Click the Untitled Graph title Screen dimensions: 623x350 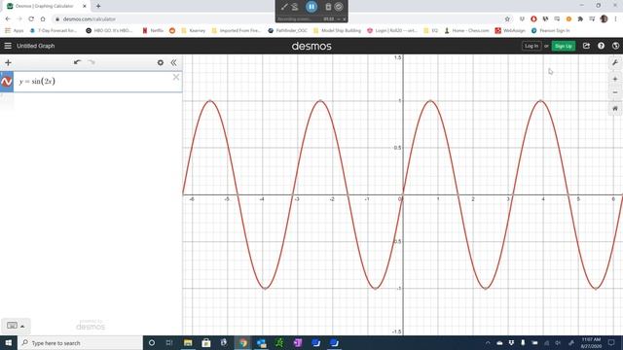36,46
